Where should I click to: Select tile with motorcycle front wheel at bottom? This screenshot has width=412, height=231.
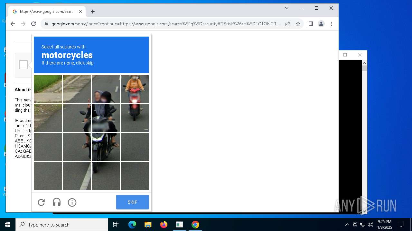(106, 176)
